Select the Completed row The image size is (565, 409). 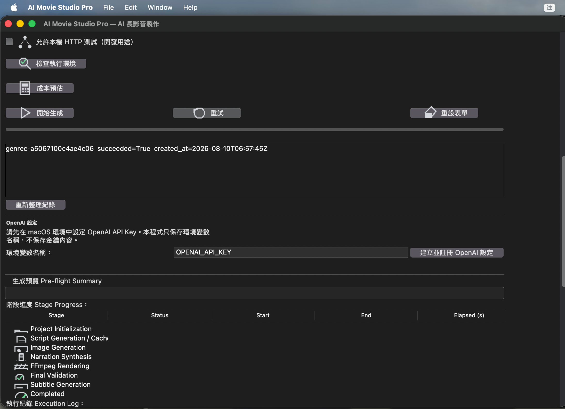[255, 394]
